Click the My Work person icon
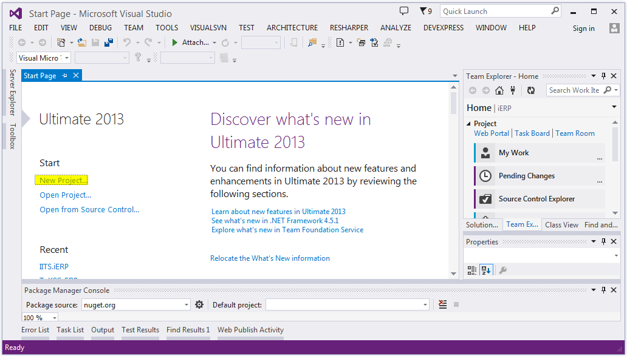Screen dimensions: 627x356 click(485, 153)
